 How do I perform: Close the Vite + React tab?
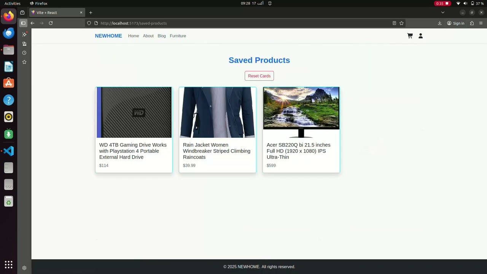(81, 13)
